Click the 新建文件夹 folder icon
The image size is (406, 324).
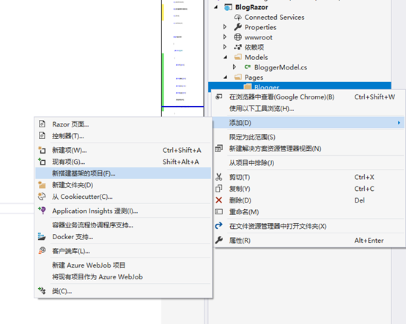(42, 185)
